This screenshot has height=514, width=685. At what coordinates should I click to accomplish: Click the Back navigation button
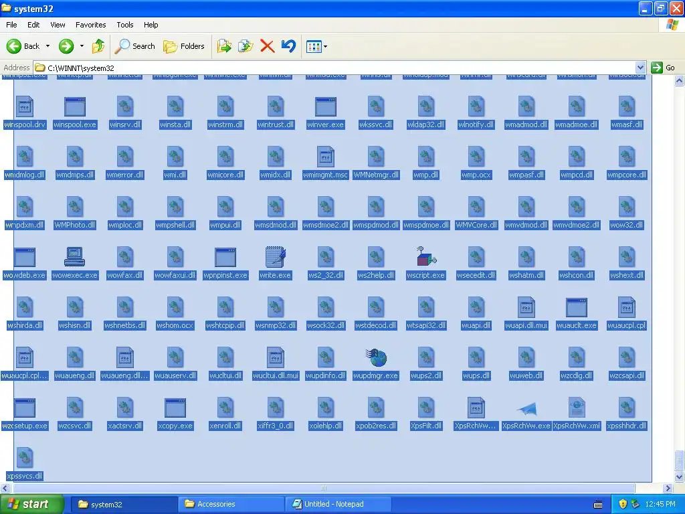pyautogui.click(x=23, y=46)
